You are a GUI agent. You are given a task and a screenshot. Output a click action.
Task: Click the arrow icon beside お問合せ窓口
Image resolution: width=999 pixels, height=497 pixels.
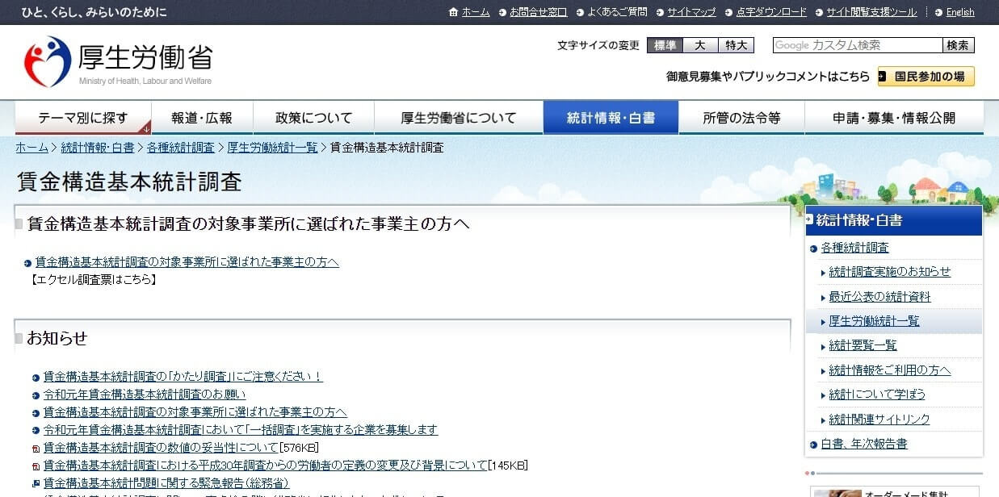point(502,12)
